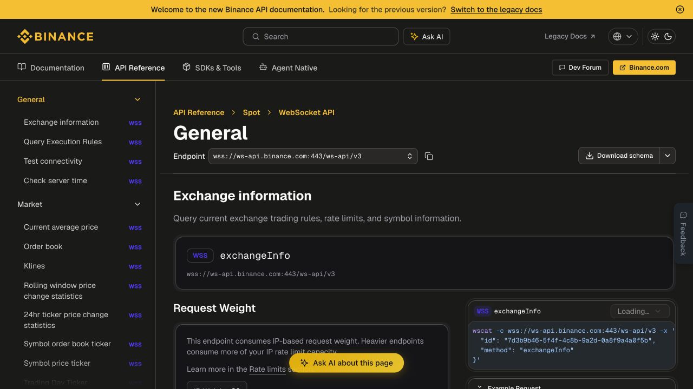
Task: Open the Ask AI button
Action: coord(427,36)
